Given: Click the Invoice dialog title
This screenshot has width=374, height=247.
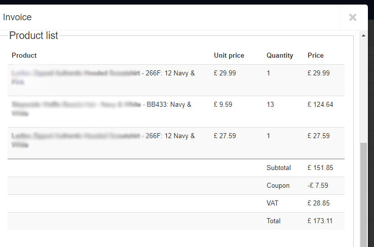Looking at the screenshot, I should point(17,17).
